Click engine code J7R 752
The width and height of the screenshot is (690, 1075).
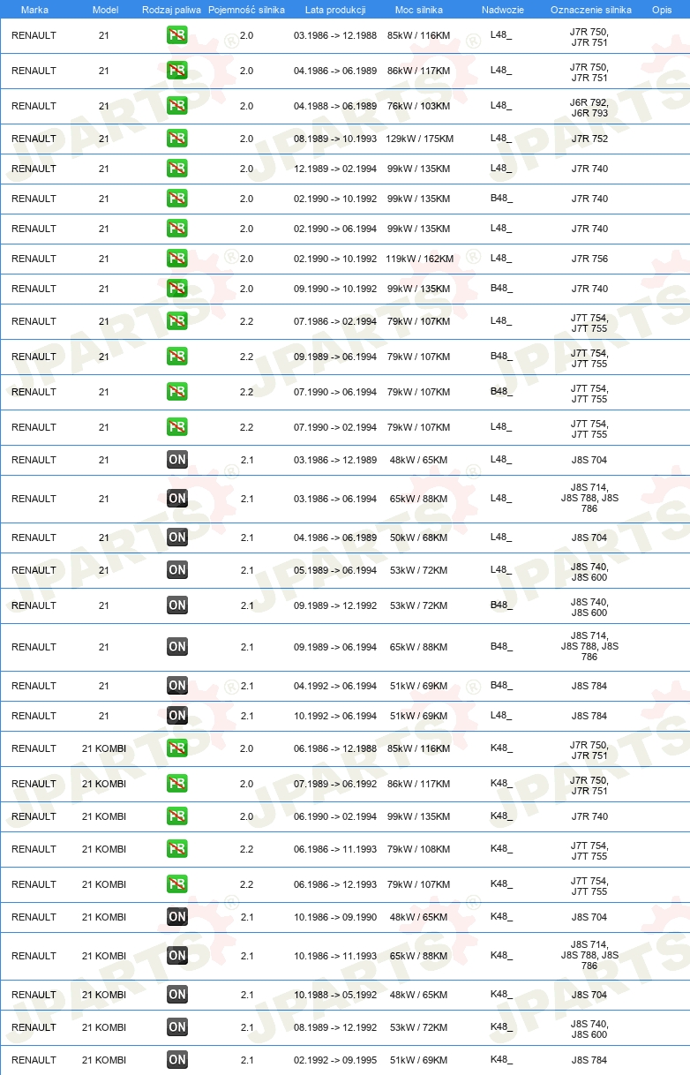[589, 139]
